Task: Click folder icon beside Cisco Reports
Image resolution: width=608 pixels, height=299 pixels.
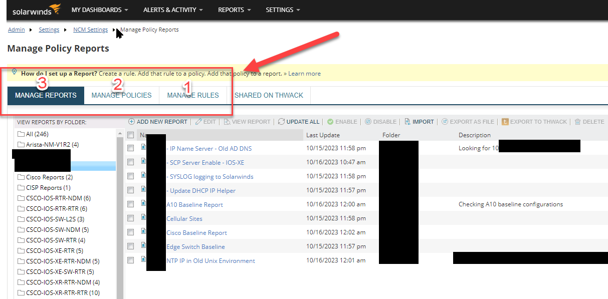Action: click(x=21, y=177)
